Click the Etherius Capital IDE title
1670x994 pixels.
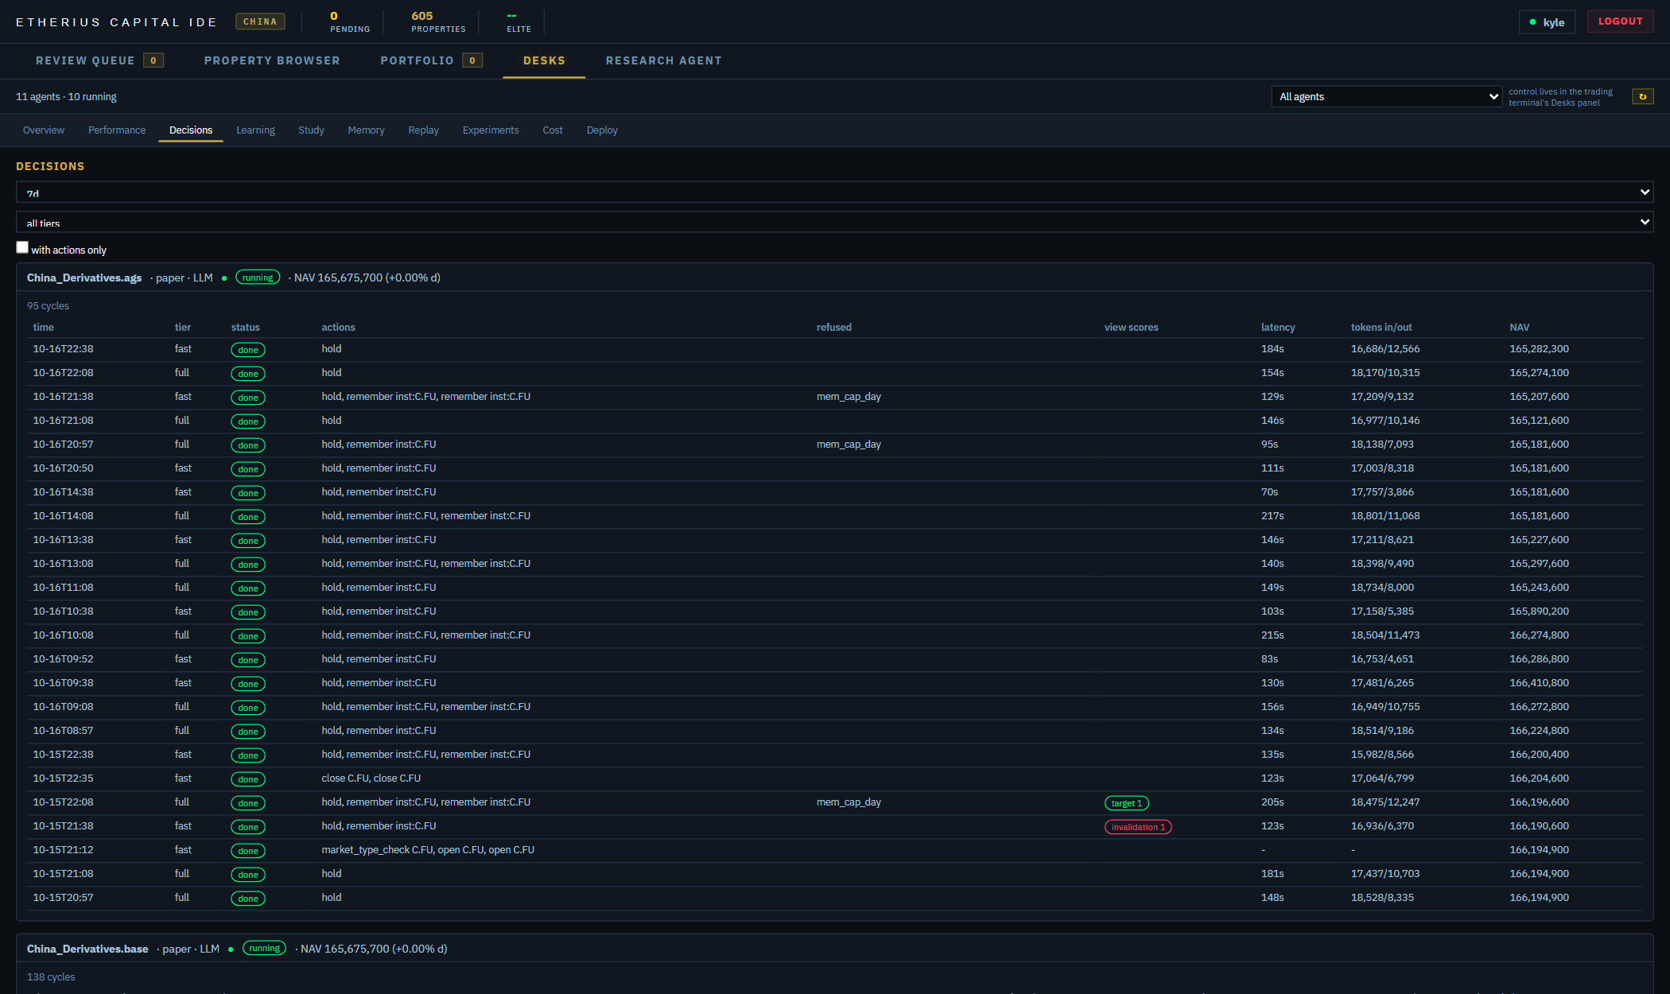point(117,22)
